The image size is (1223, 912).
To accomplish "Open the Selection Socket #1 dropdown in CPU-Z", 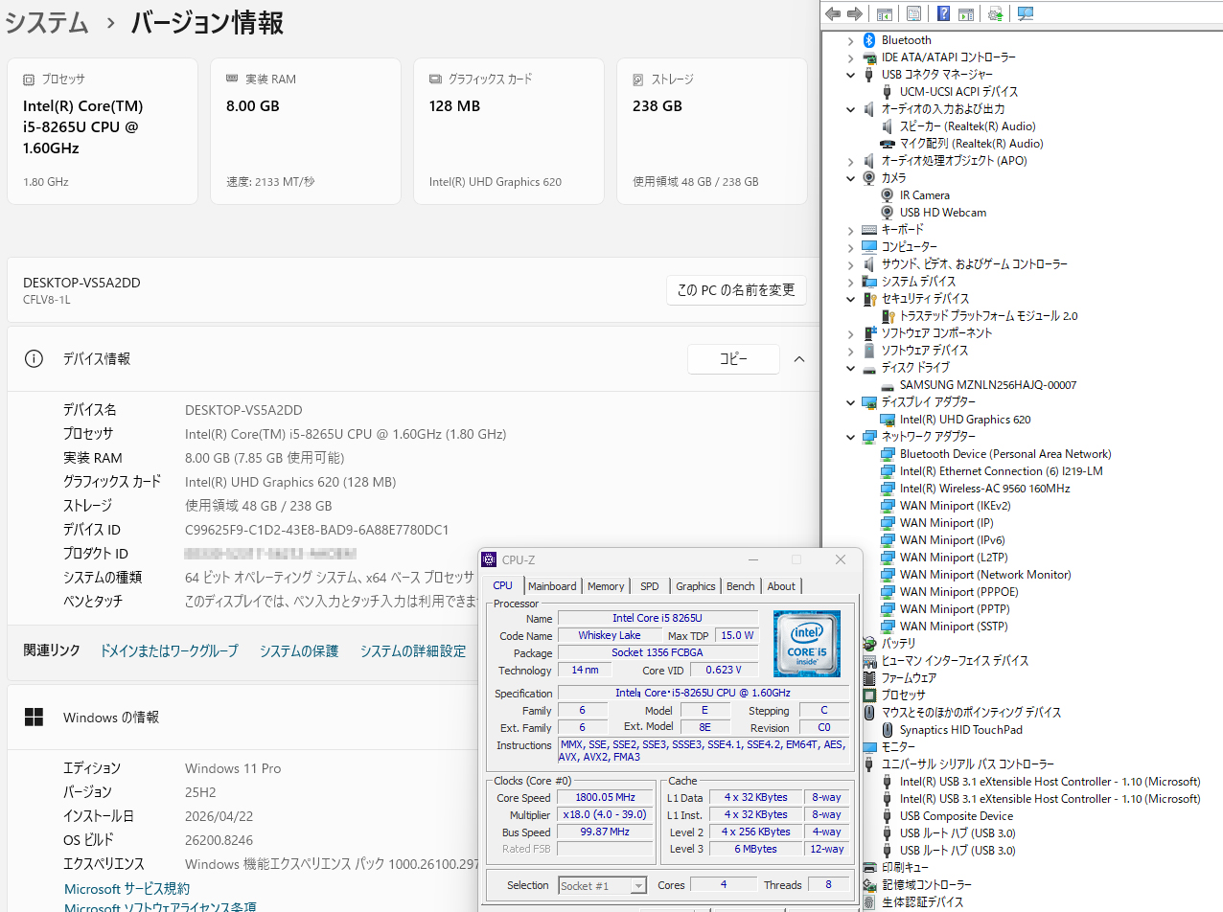I will (638, 886).
